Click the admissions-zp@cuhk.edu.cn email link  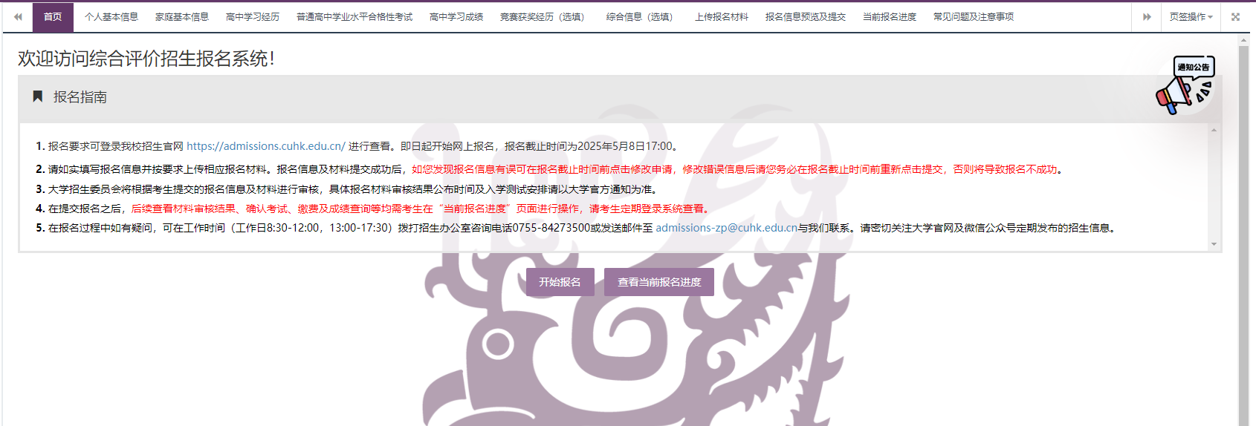(726, 228)
